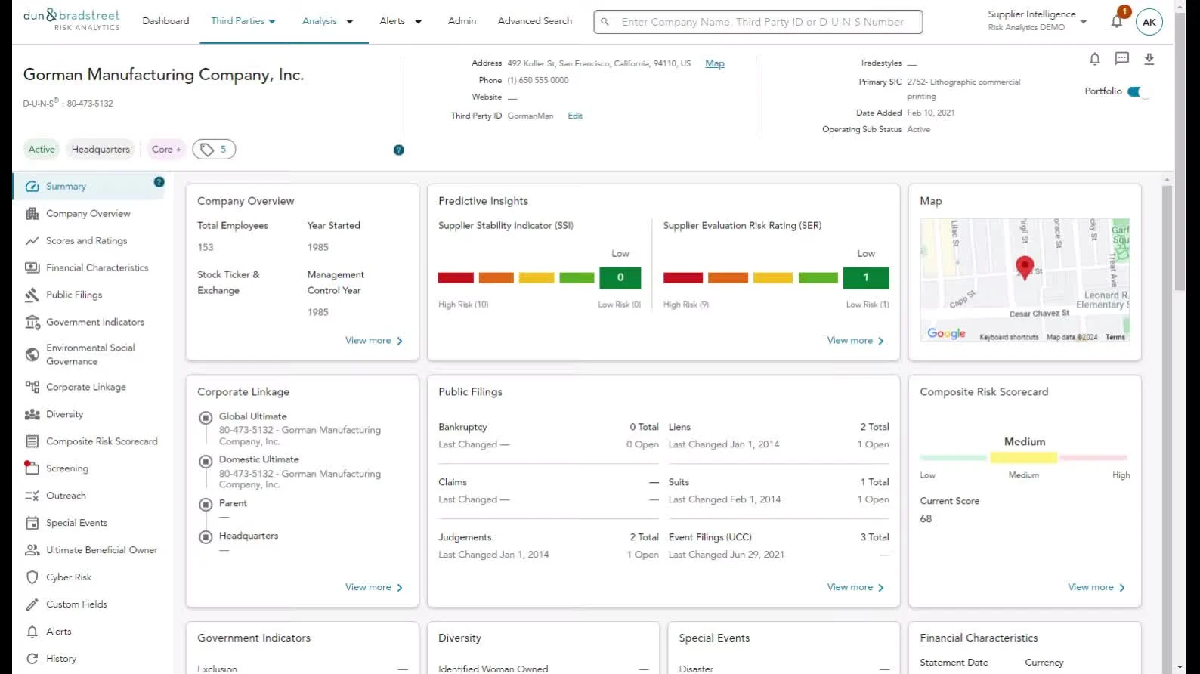Click the Current Score value 68
The image size is (1200, 674).
click(926, 519)
